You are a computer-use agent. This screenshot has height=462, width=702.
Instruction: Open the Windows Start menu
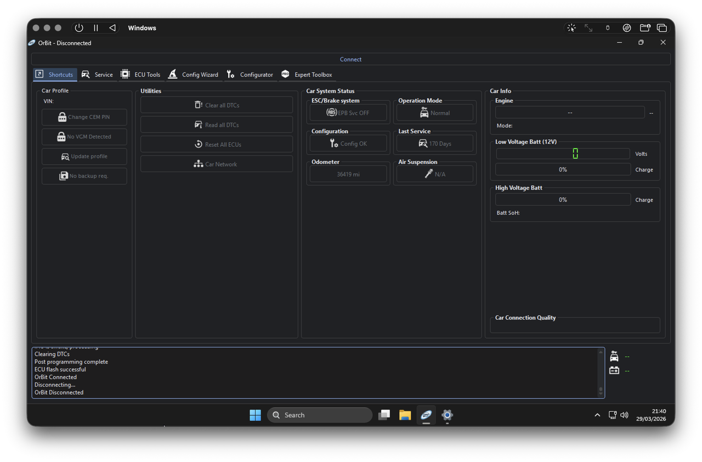coord(255,415)
